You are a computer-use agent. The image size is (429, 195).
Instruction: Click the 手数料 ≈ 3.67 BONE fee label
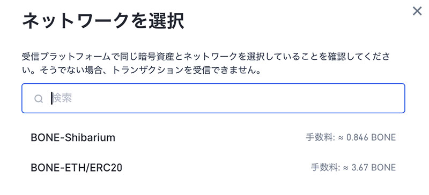pyautogui.click(x=353, y=167)
